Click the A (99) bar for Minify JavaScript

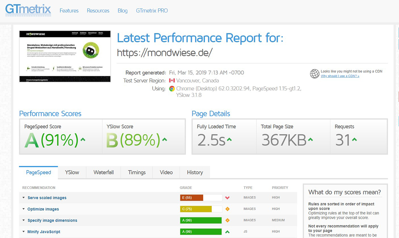[201, 232]
